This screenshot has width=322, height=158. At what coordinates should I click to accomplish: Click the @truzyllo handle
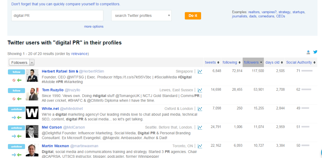tap(72, 90)
